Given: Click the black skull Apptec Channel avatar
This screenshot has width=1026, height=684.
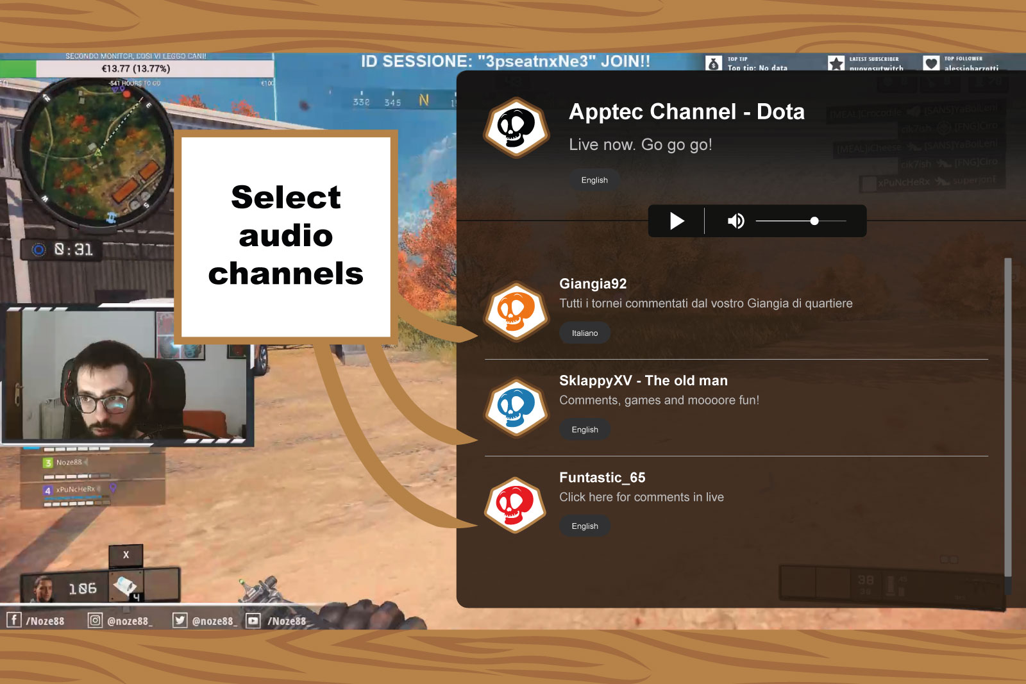Looking at the screenshot, I should click(x=516, y=128).
